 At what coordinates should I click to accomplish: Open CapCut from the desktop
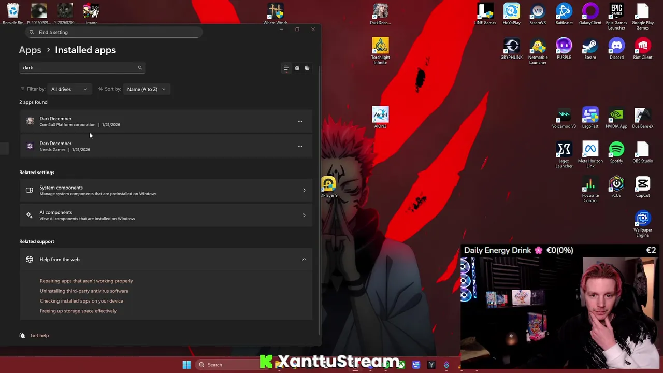[643, 187]
